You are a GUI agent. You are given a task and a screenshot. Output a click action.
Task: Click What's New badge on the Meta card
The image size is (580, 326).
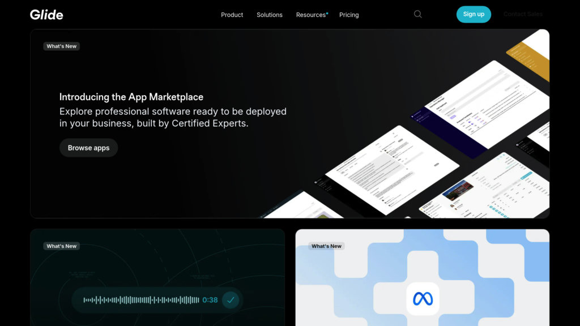[x=327, y=246]
